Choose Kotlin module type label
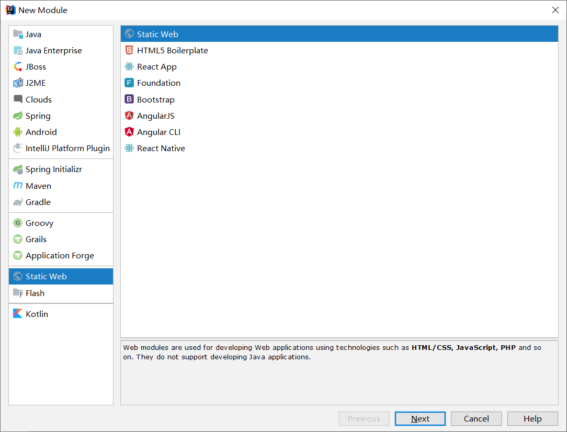 point(37,314)
